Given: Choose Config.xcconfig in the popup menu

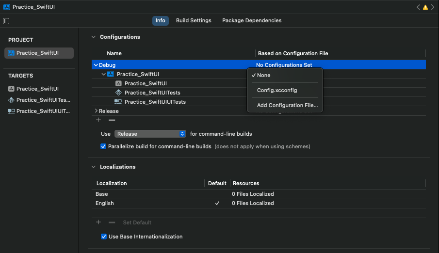Looking at the screenshot, I should coord(285,90).
